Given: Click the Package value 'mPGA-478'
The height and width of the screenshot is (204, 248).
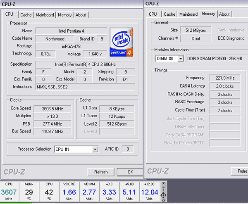Looking at the screenshot, I should (x=72, y=46).
